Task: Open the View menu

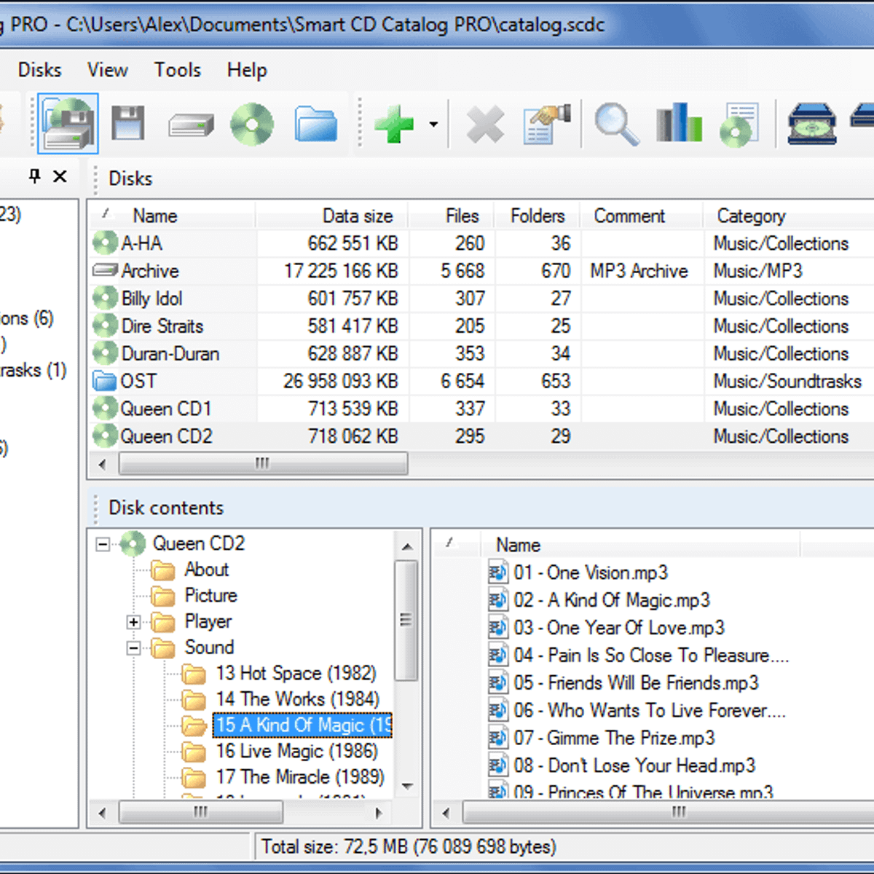Action: point(107,70)
